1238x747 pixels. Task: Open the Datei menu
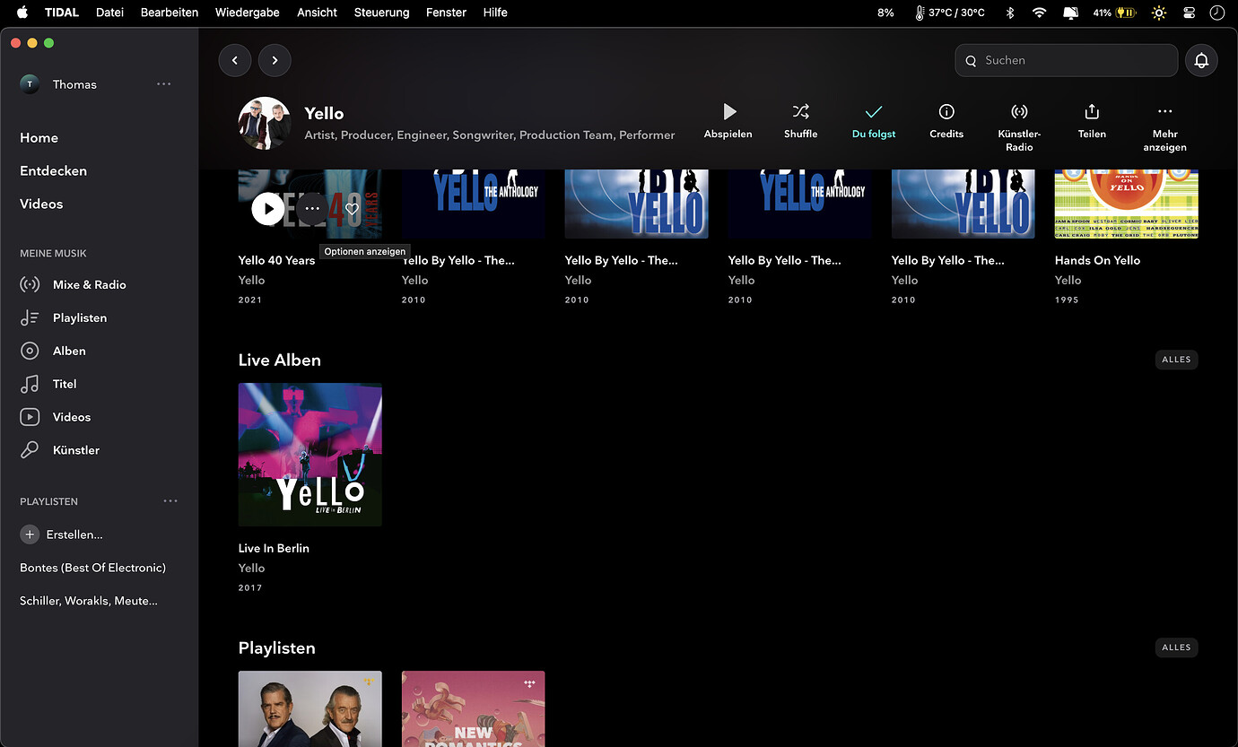(x=109, y=13)
